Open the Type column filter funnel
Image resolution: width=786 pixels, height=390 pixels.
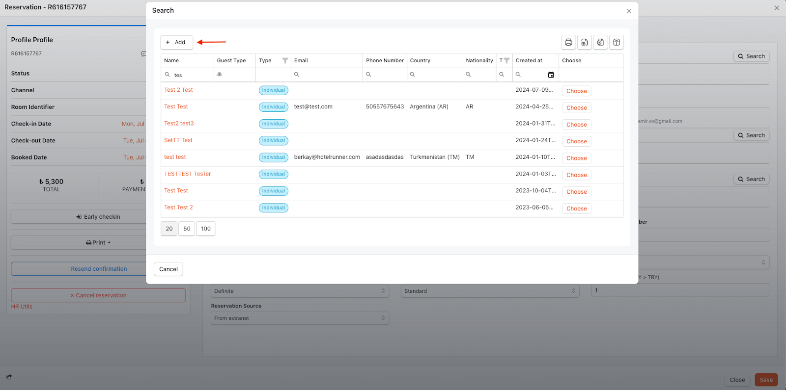point(285,60)
